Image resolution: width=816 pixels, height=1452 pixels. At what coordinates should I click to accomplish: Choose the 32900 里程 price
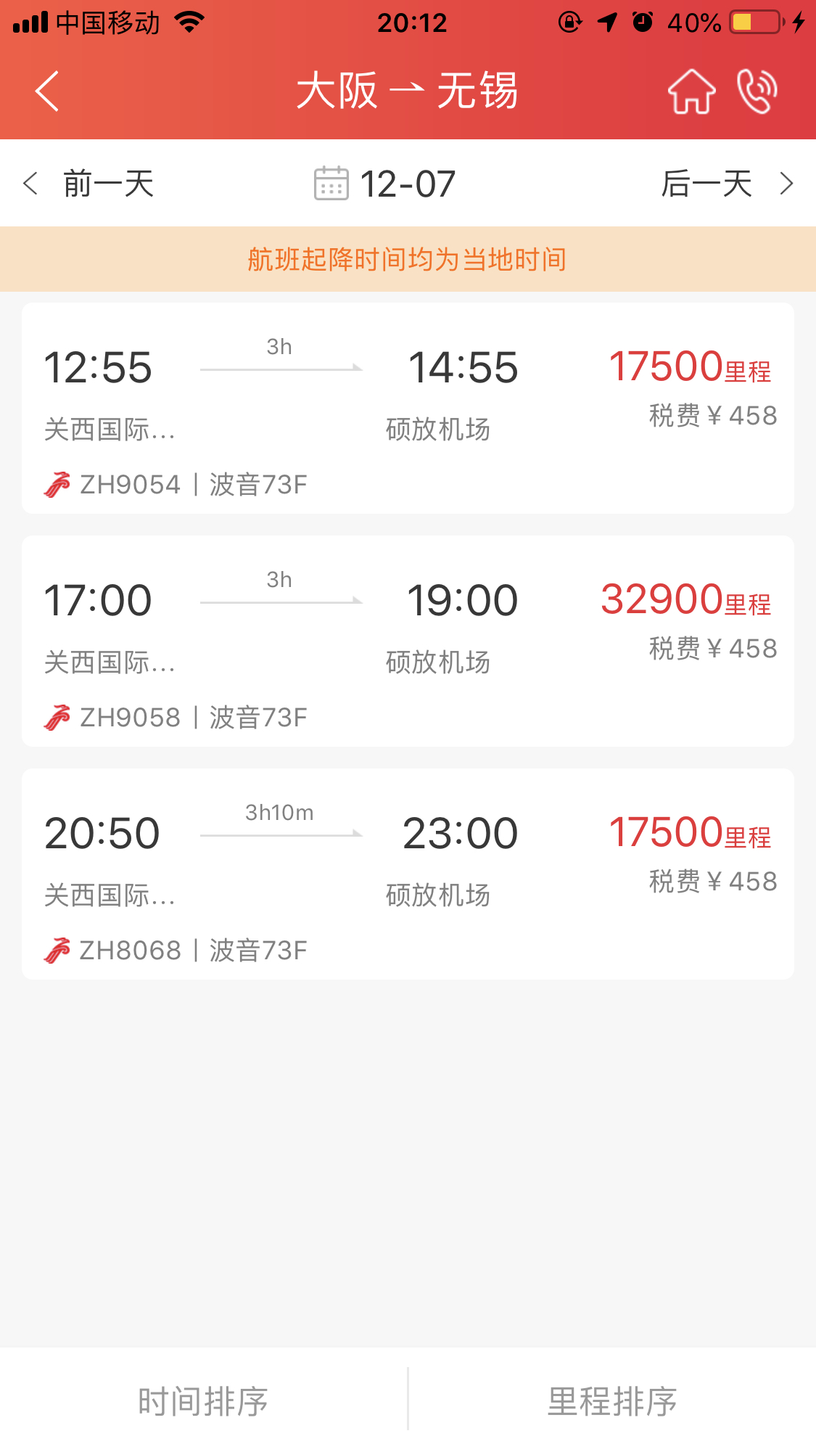[686, 600]
